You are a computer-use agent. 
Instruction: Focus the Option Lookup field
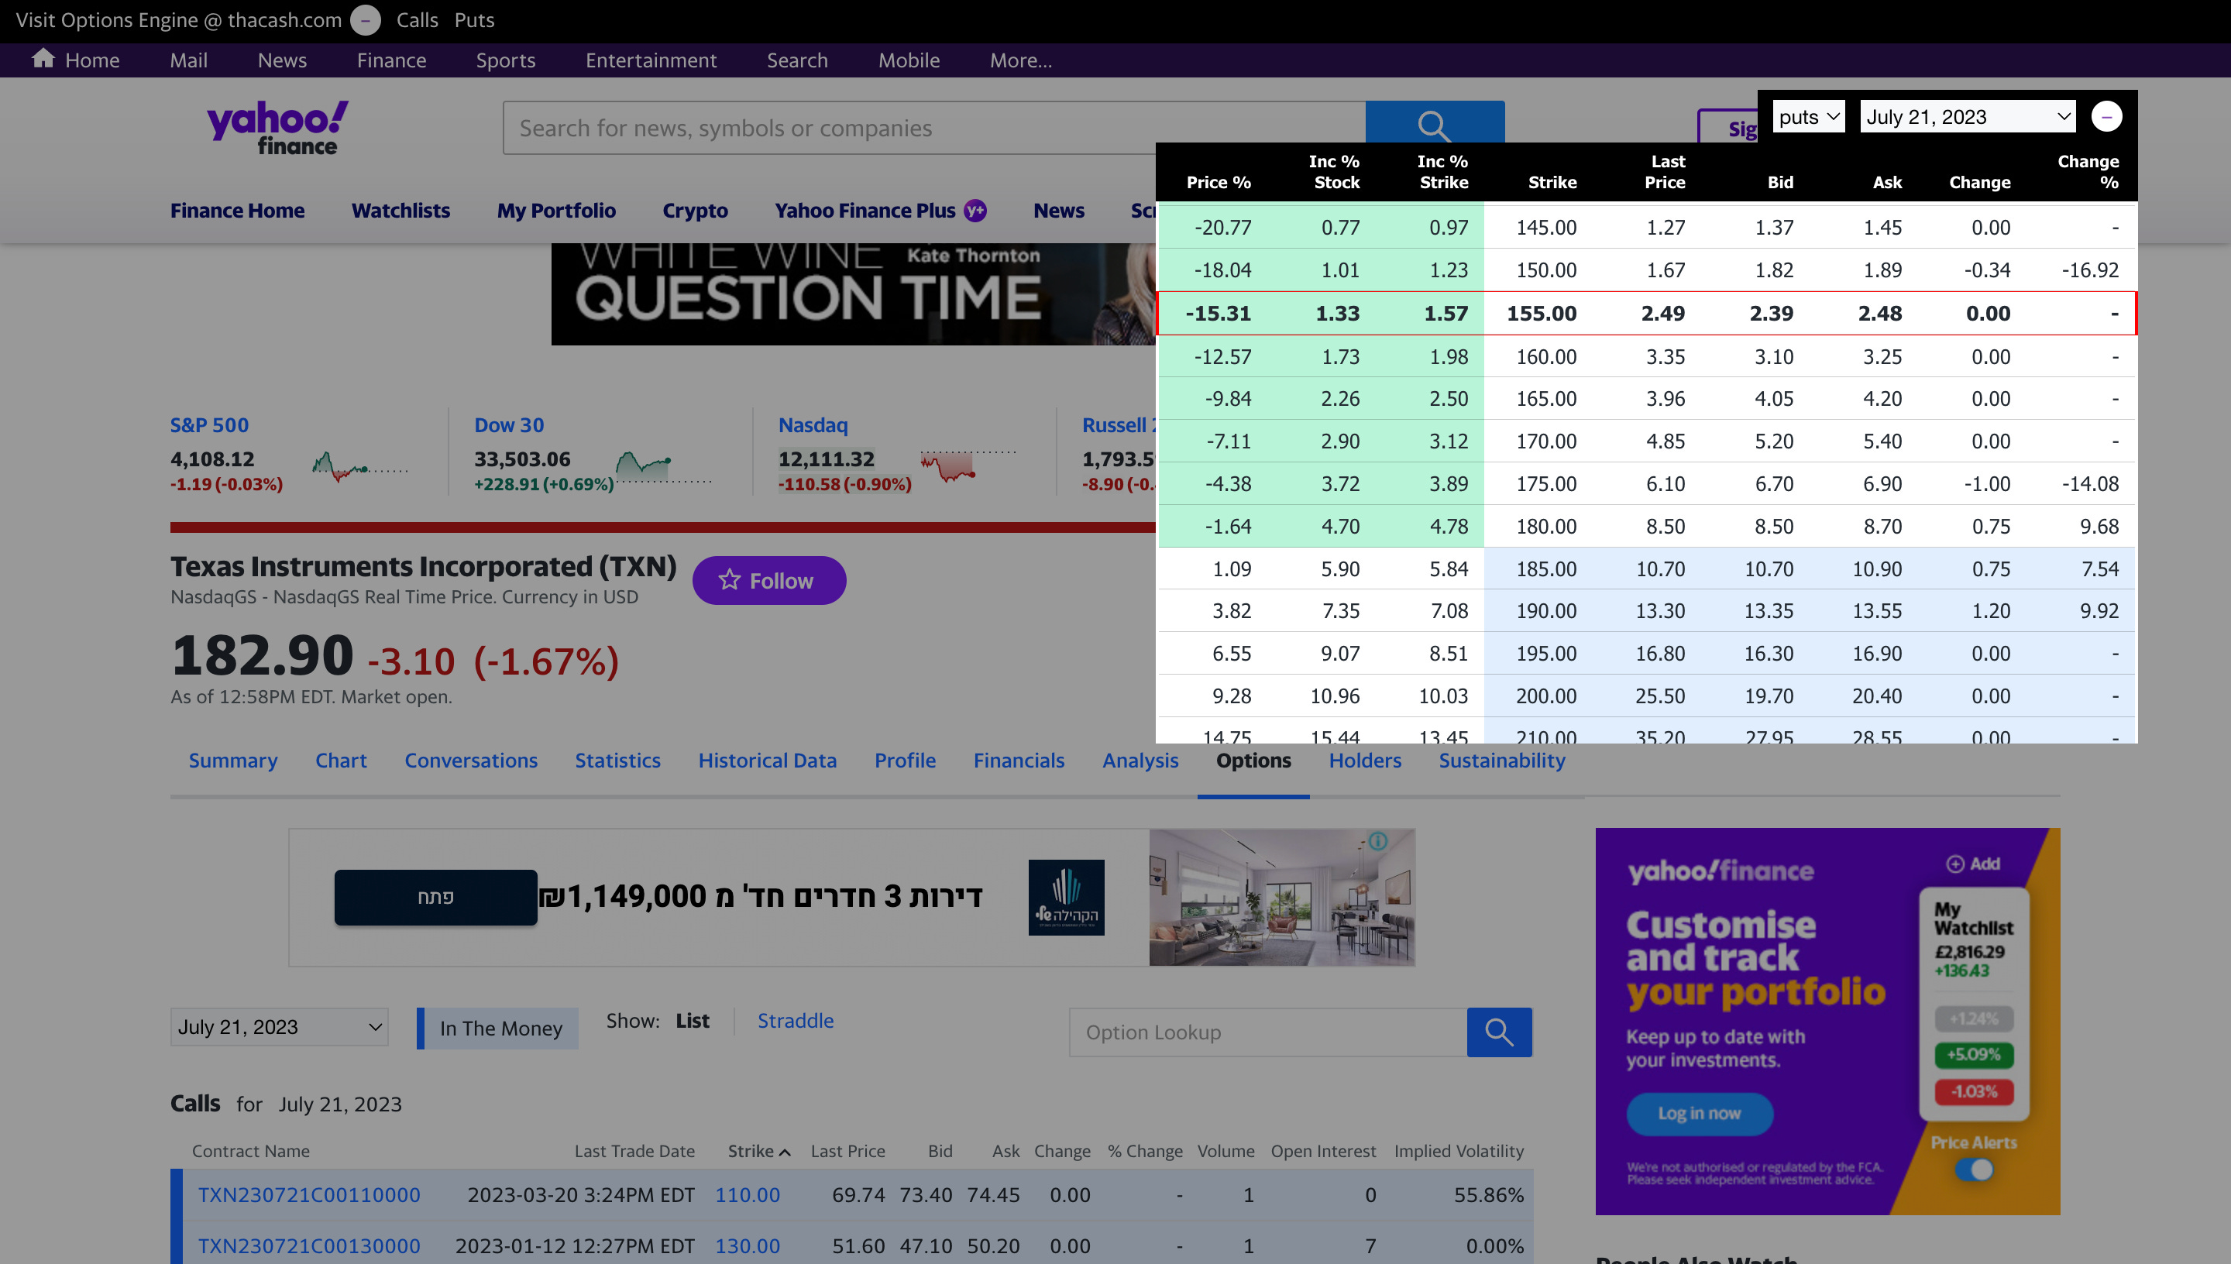(1268, 1032)
